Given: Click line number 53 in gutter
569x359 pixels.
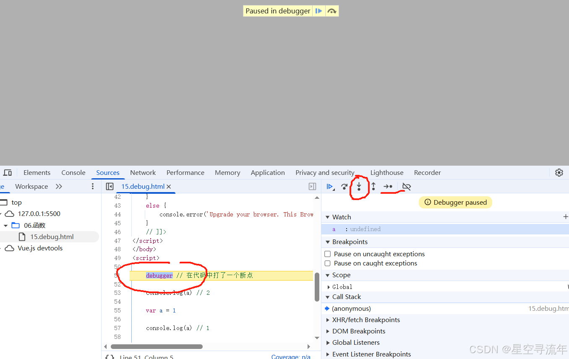Looking at the screenshot, I should tap(117, 293).
